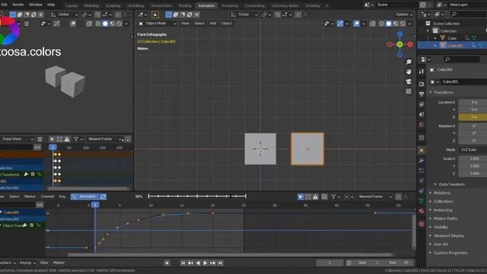Open Global transform orientation dropdown in front viewport
Image resolution: width=487 pixels, height=274 pixels.
pyautogui.click(x=245, y=14)
